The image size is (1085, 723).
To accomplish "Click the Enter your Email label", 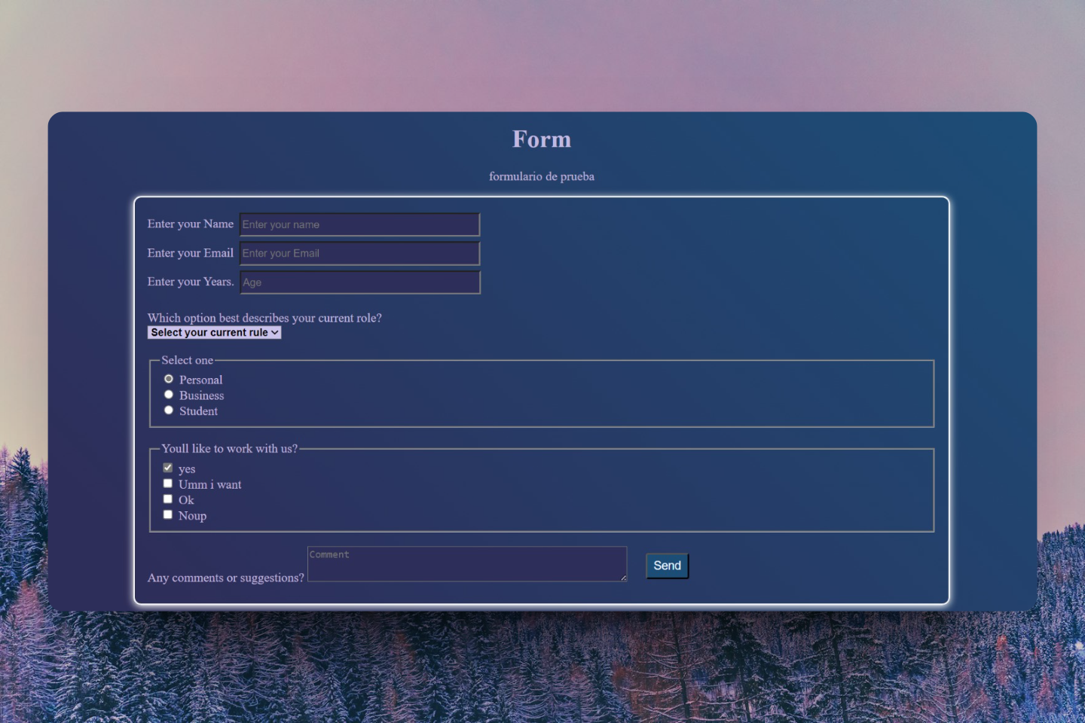I will 191,253.
